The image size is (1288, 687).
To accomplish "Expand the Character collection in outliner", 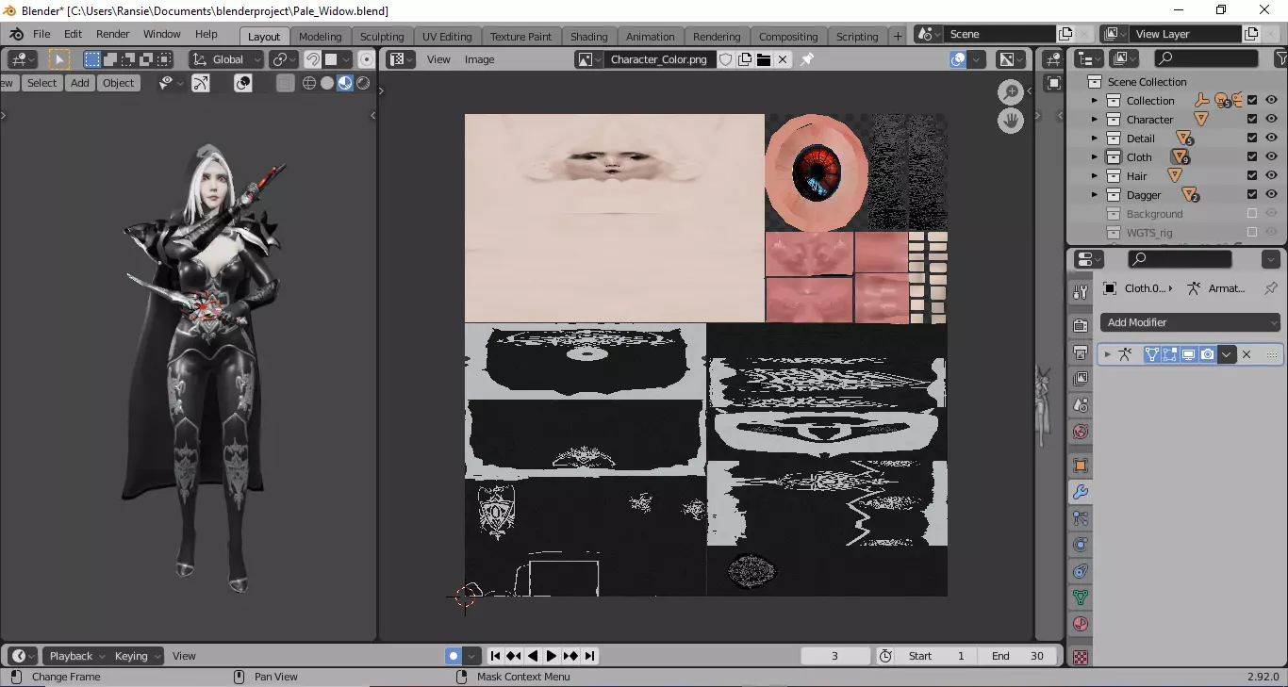I will 1095,120.
